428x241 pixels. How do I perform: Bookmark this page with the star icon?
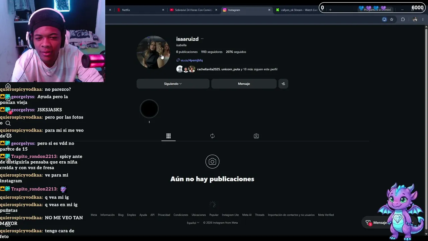point(392,19)
